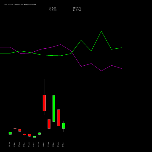Click the tall green candle for 23 Jan

54,108
